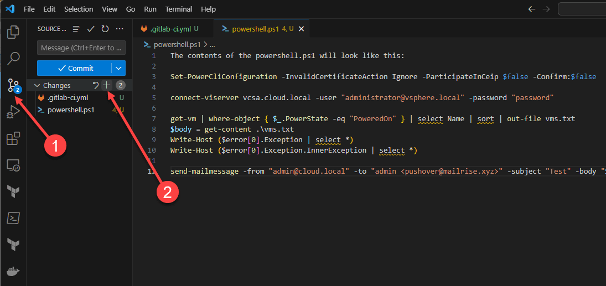Open the Search view in activity bar
The width and height of the screenshot is (606, 286).
click(13, 58)
